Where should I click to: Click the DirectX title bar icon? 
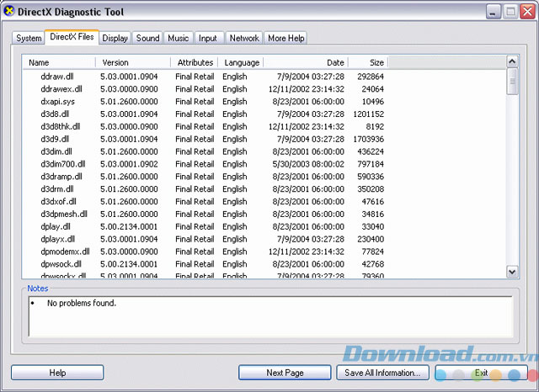point(10,12)
